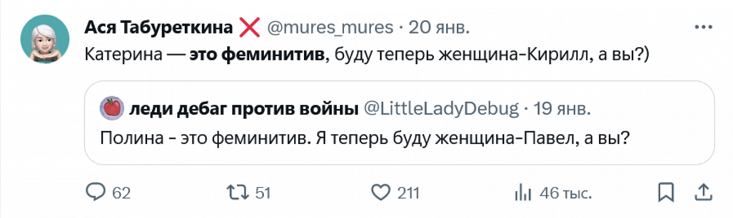
Task: Open the quoted tweet text about Полина
Action: 364,140
